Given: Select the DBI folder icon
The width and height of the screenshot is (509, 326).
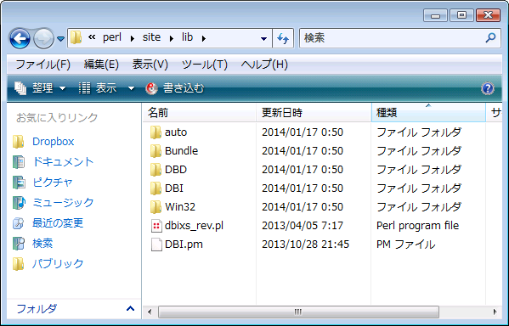Looking at the screenshot, I should [x=156, y=188].
